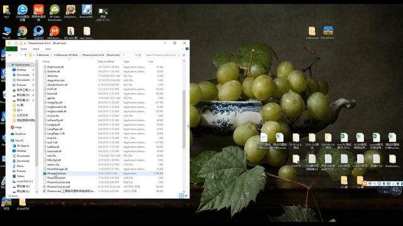
Task: Open This PC desktop icon
Action: 6,33
